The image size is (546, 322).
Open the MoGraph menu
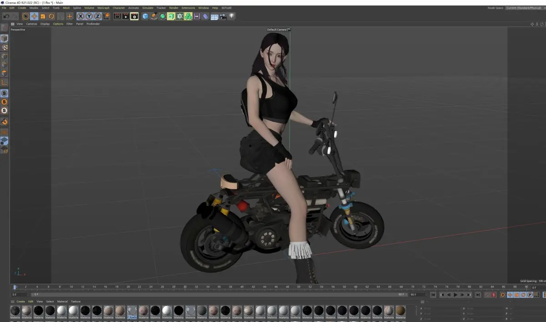(x=103, y=8)
